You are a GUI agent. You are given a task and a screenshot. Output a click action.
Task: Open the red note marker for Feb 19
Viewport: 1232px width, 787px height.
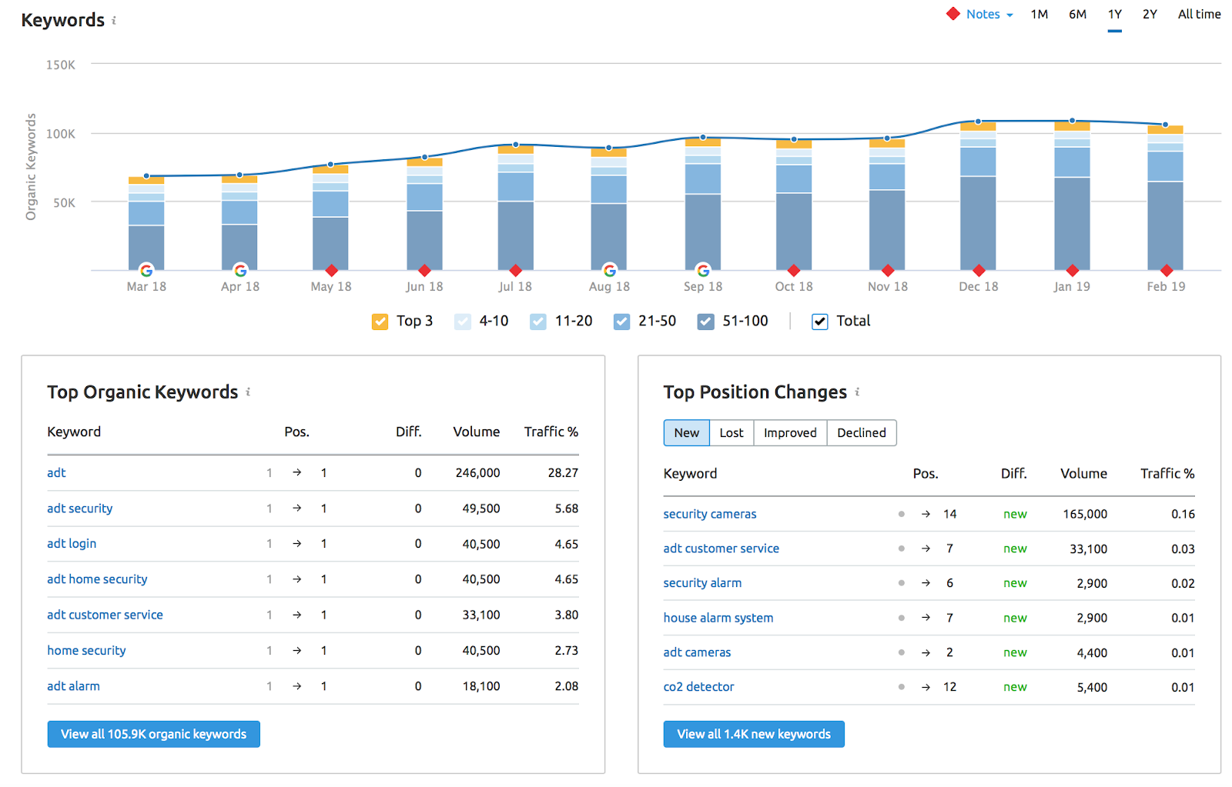(1167, 270)
